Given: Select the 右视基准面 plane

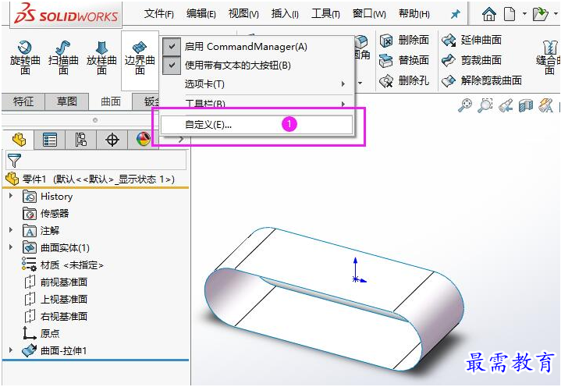Looking at the screenshot, I should point(56,317).
